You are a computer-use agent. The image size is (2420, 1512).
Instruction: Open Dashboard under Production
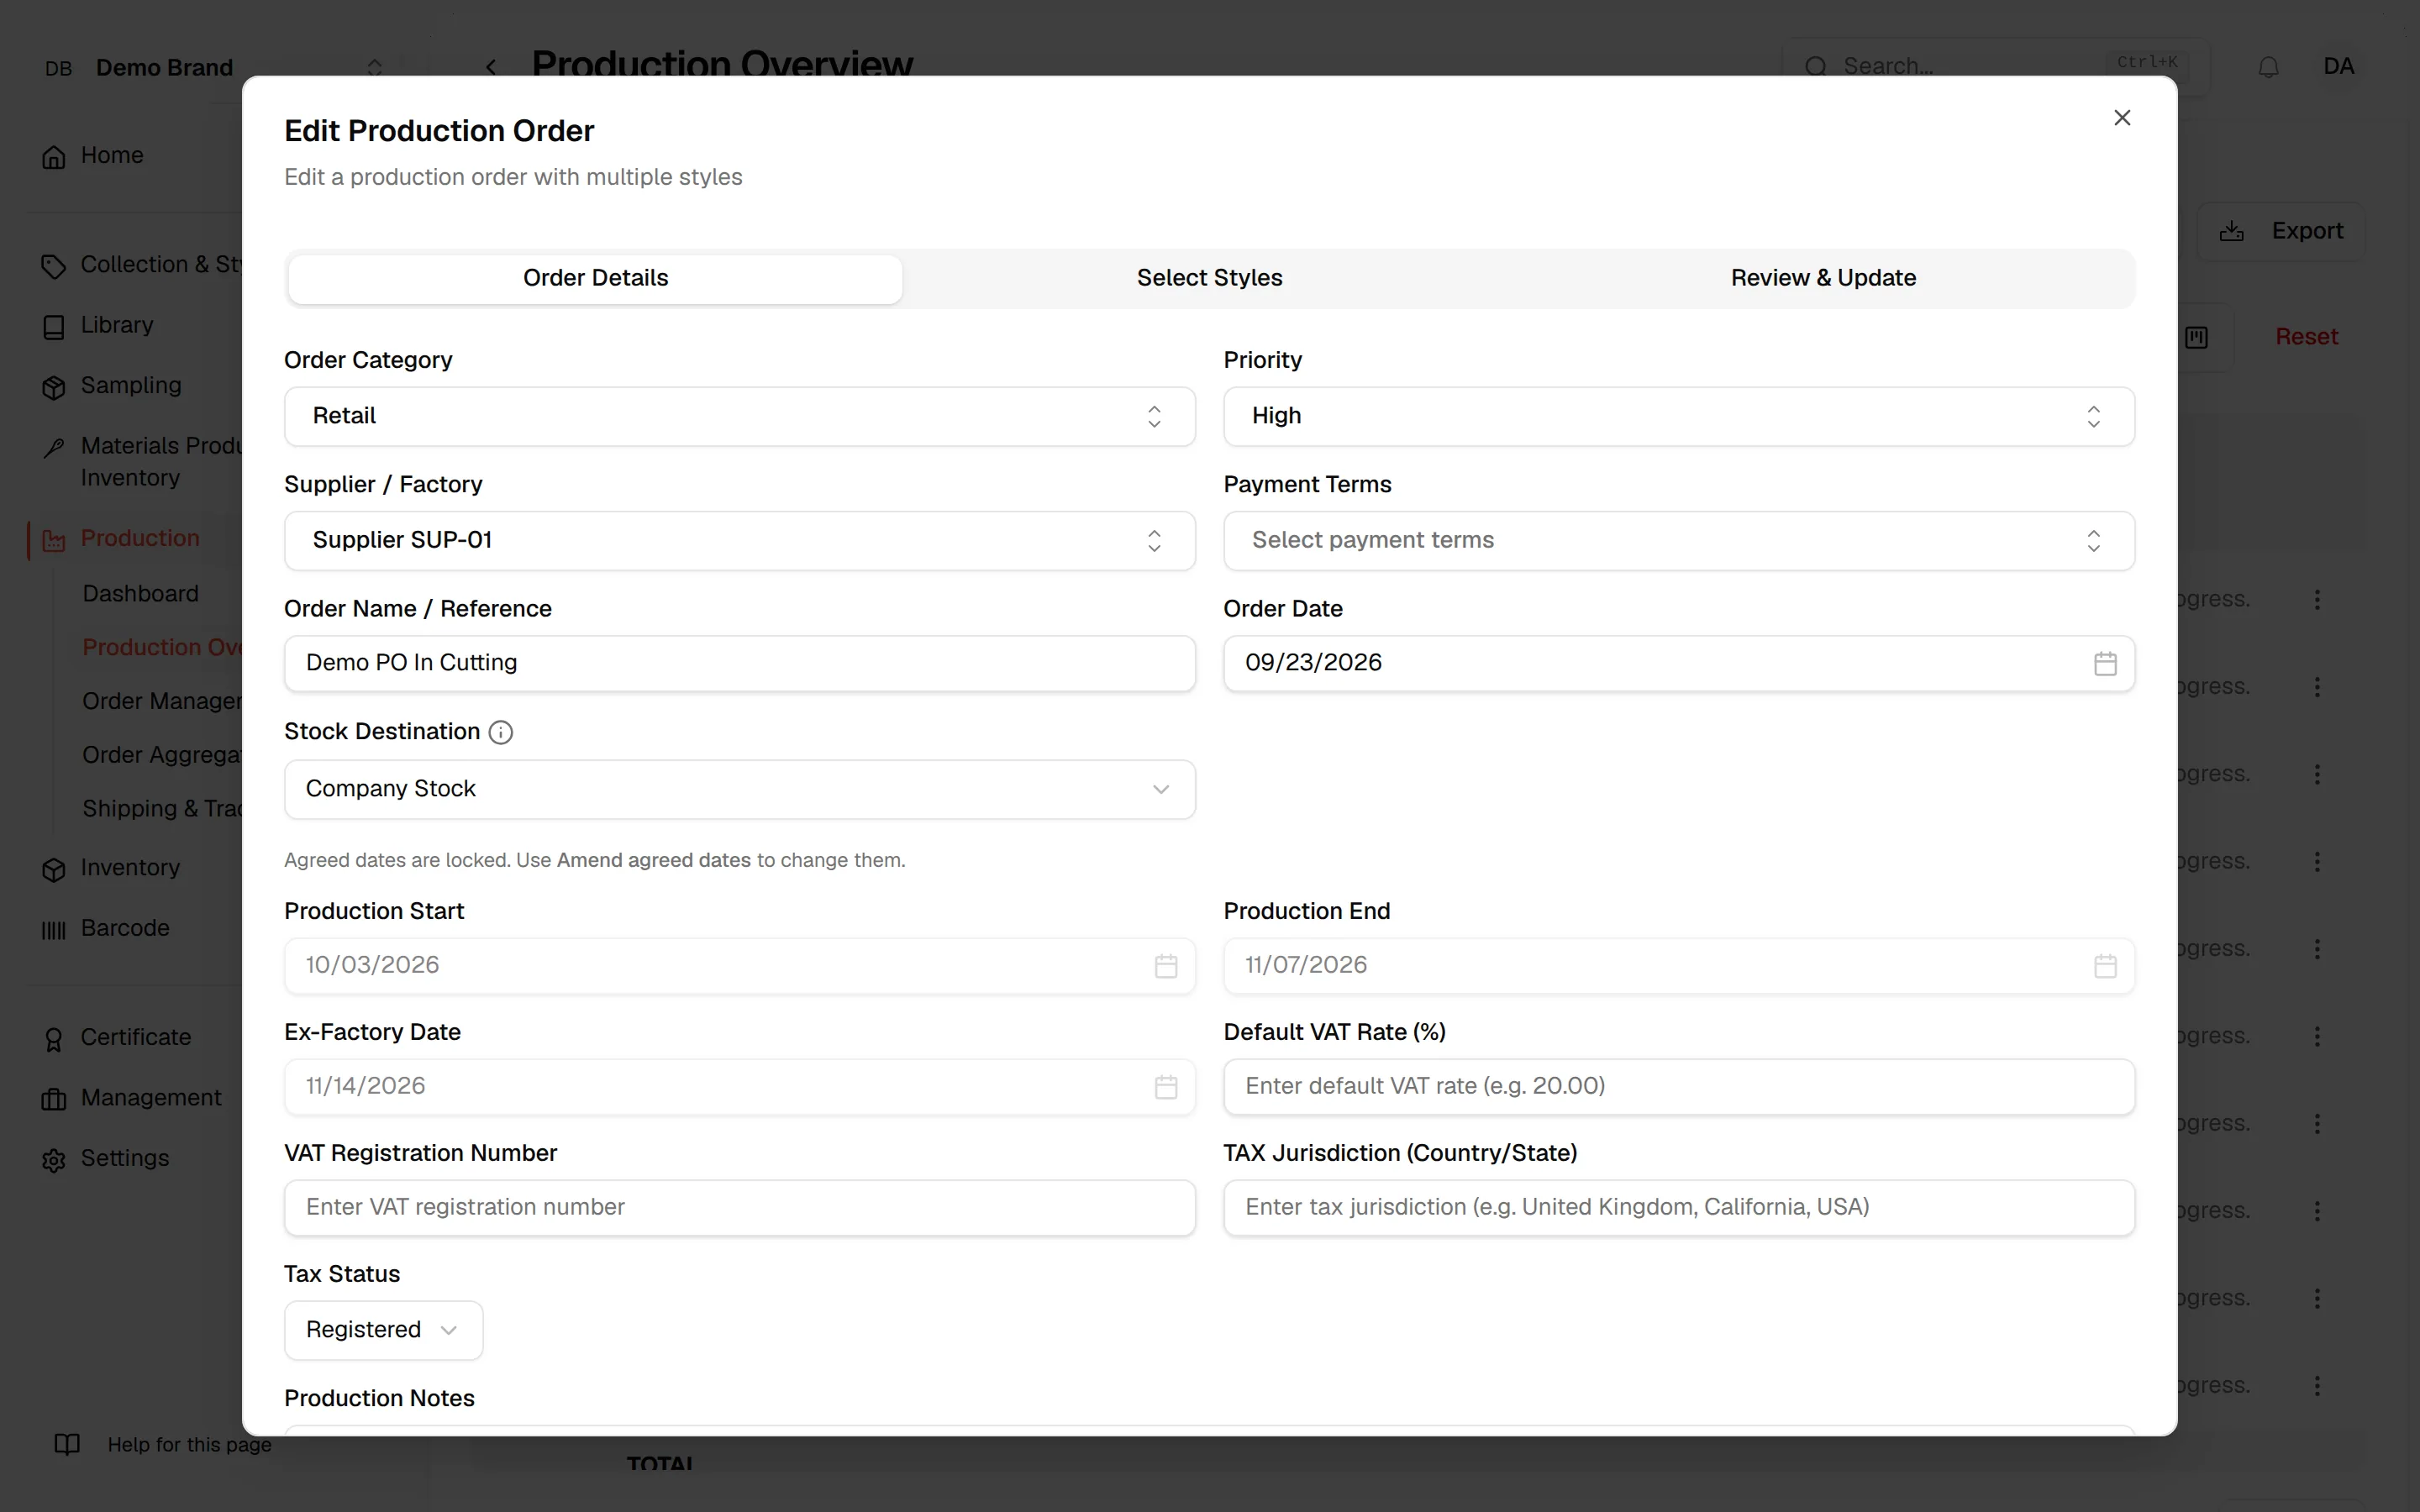[141, 594]
